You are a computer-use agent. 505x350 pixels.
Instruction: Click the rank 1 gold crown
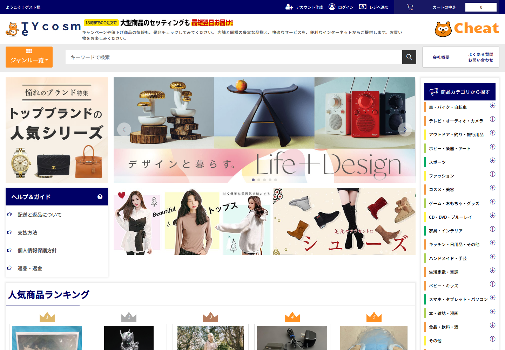click(x=47, y=317)
